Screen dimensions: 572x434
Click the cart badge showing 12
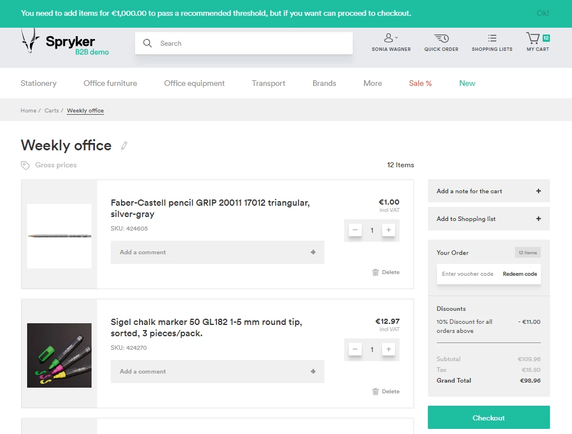(x=546, y=38)
